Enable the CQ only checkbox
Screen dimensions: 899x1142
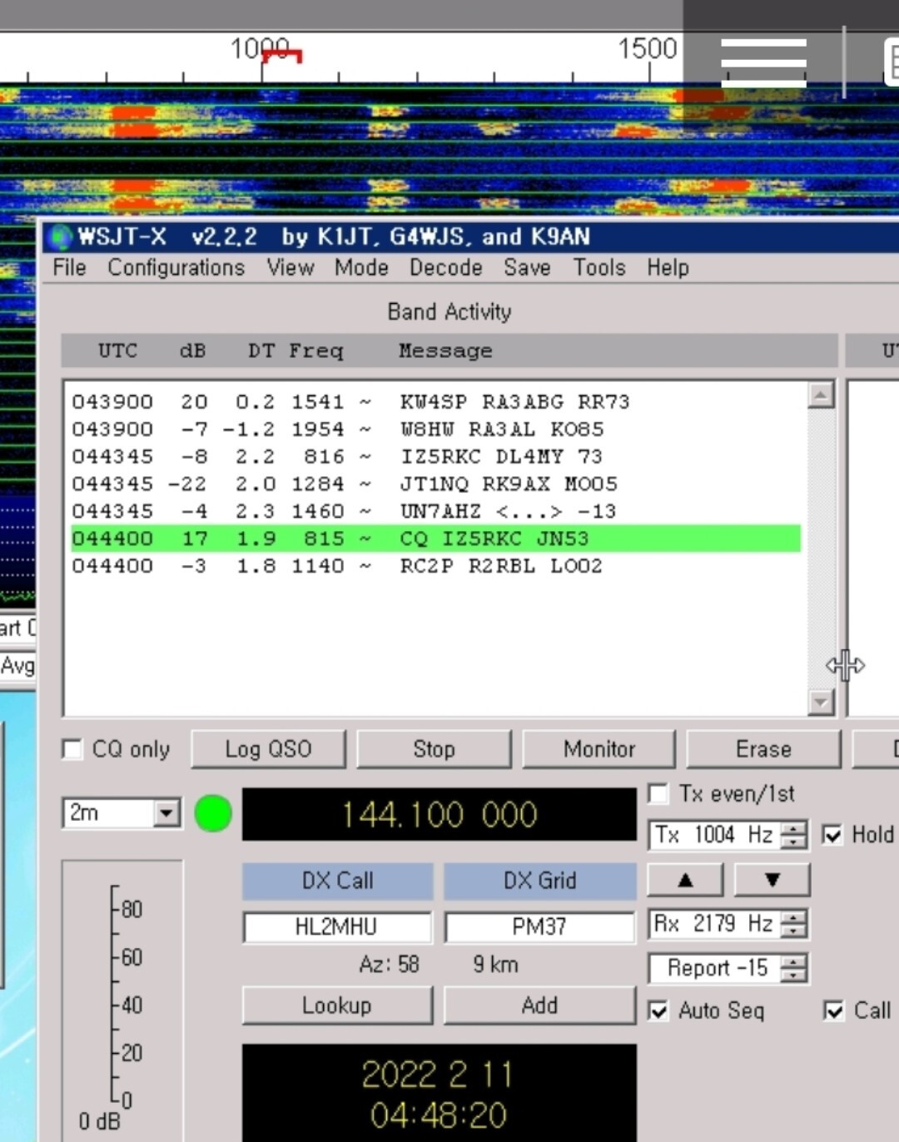(72, 749)
